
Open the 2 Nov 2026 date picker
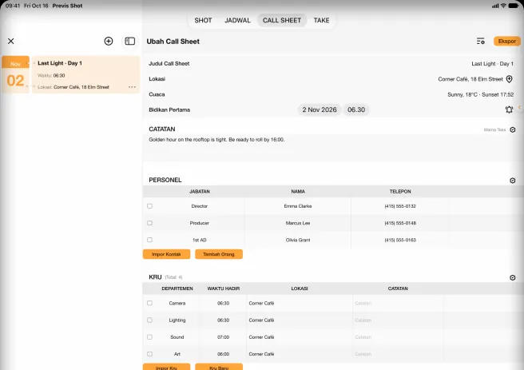(320, 109)
